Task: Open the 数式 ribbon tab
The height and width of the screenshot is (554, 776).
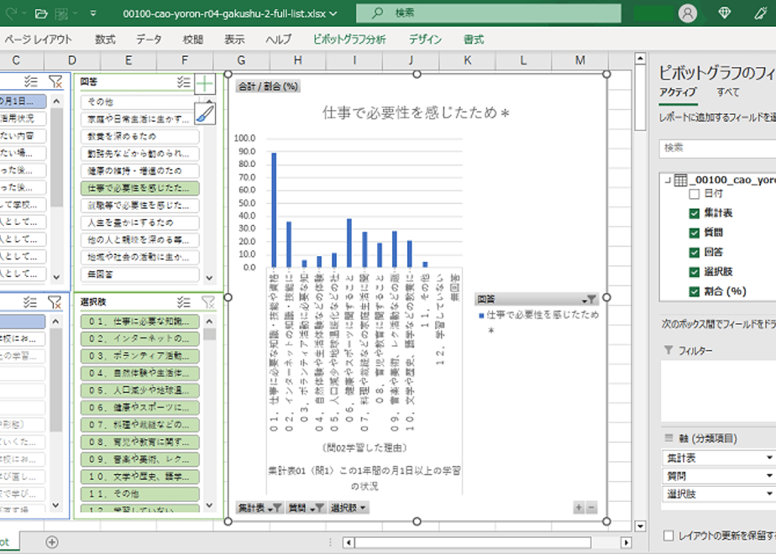Action: pos(106,39)
